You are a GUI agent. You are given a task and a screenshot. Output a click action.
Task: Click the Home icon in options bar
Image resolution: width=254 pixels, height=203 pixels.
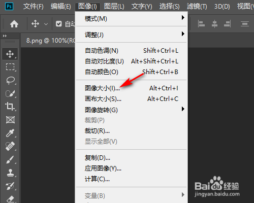(14, 24)
